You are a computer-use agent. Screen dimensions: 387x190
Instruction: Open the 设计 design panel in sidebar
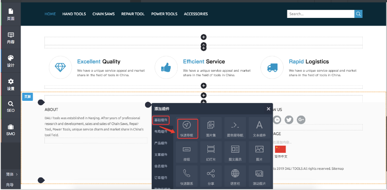pos(10,61)
